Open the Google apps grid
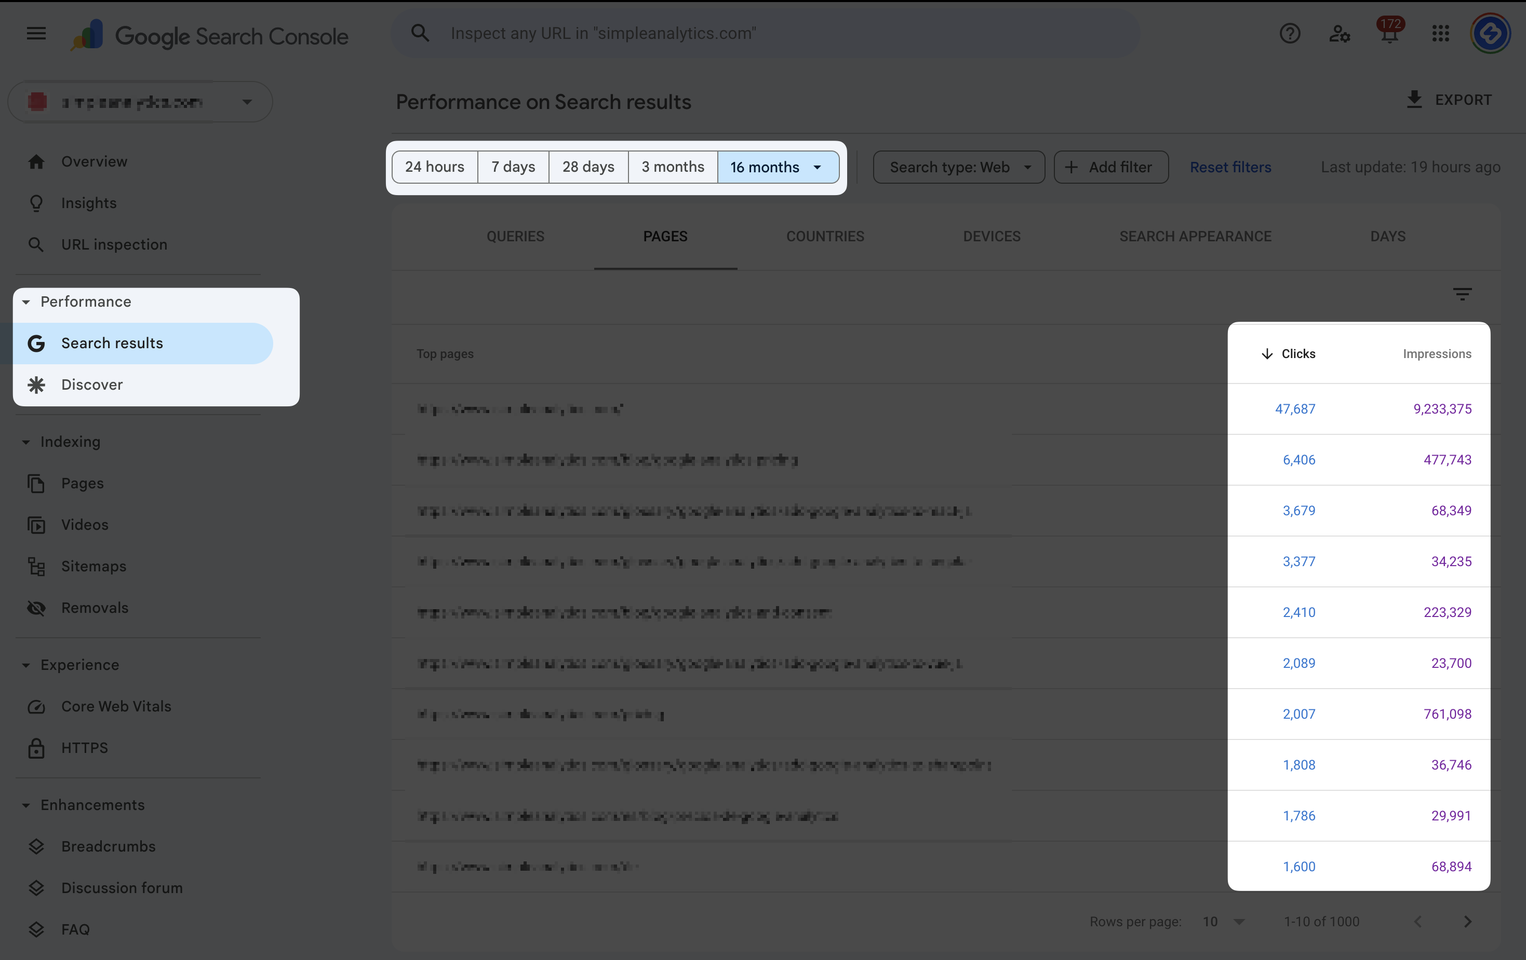Screen dimensions: 1526x960 (x=1440, y=34)
